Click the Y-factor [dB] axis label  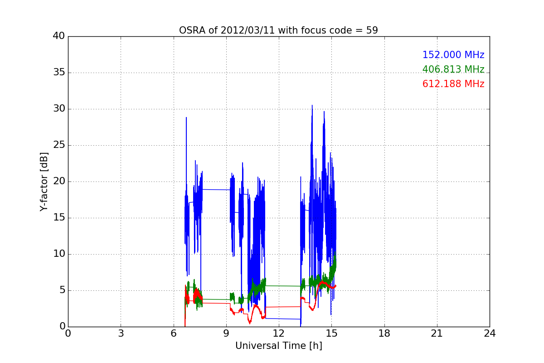[x=44, y=181]
